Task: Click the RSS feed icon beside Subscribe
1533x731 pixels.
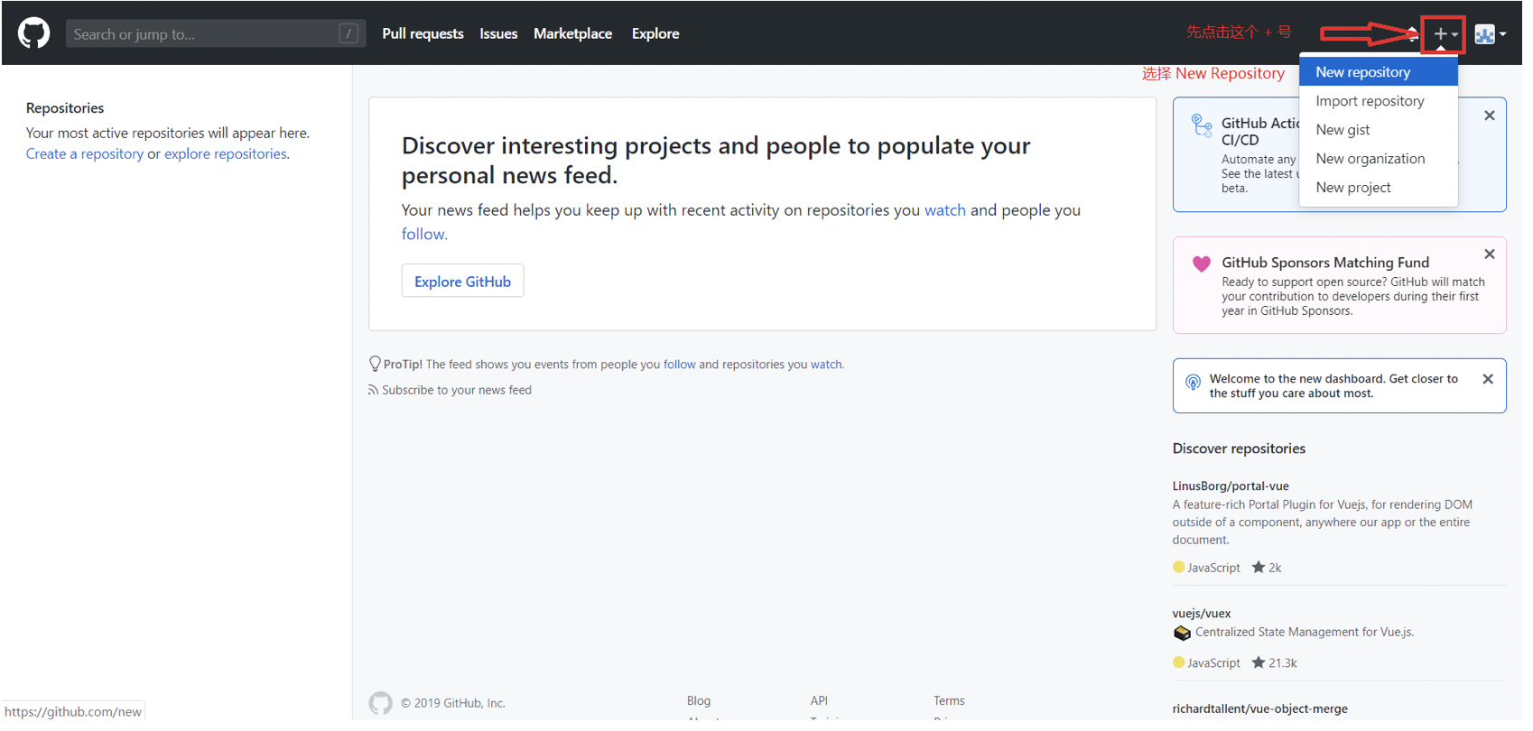Action: (373, 390)
